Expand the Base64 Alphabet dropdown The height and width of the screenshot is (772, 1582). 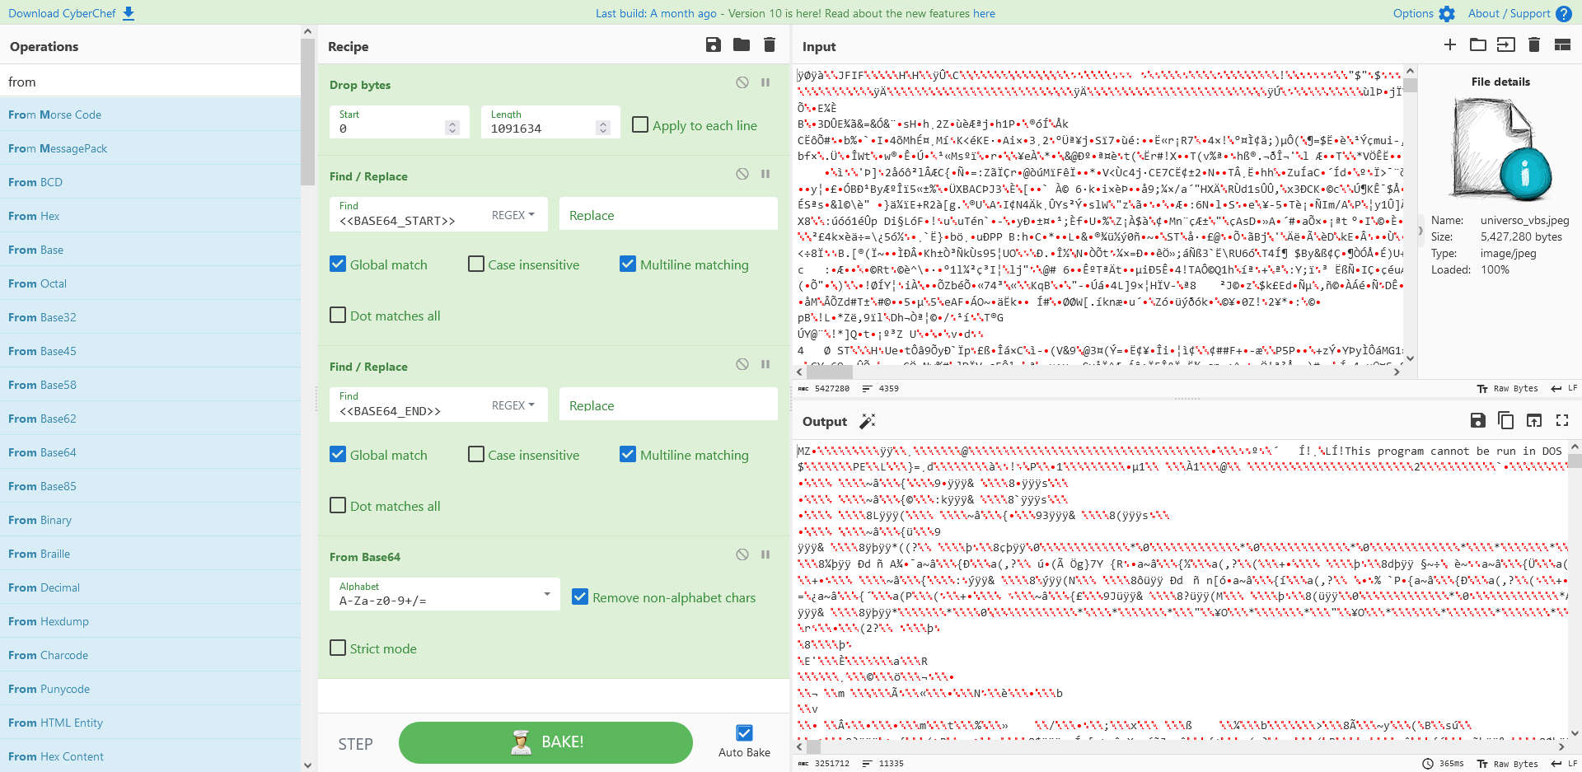coord(546,594)
